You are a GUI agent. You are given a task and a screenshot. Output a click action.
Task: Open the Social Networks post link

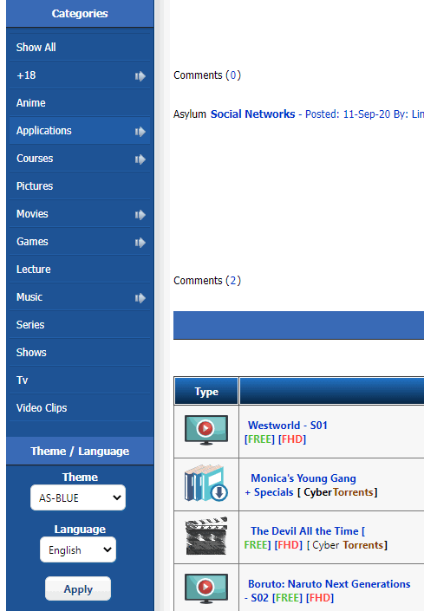click(x=252, y=114)
